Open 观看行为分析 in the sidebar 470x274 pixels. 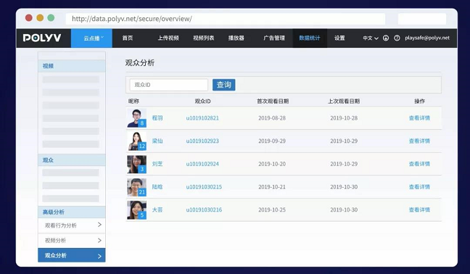[x=72, y=225]
